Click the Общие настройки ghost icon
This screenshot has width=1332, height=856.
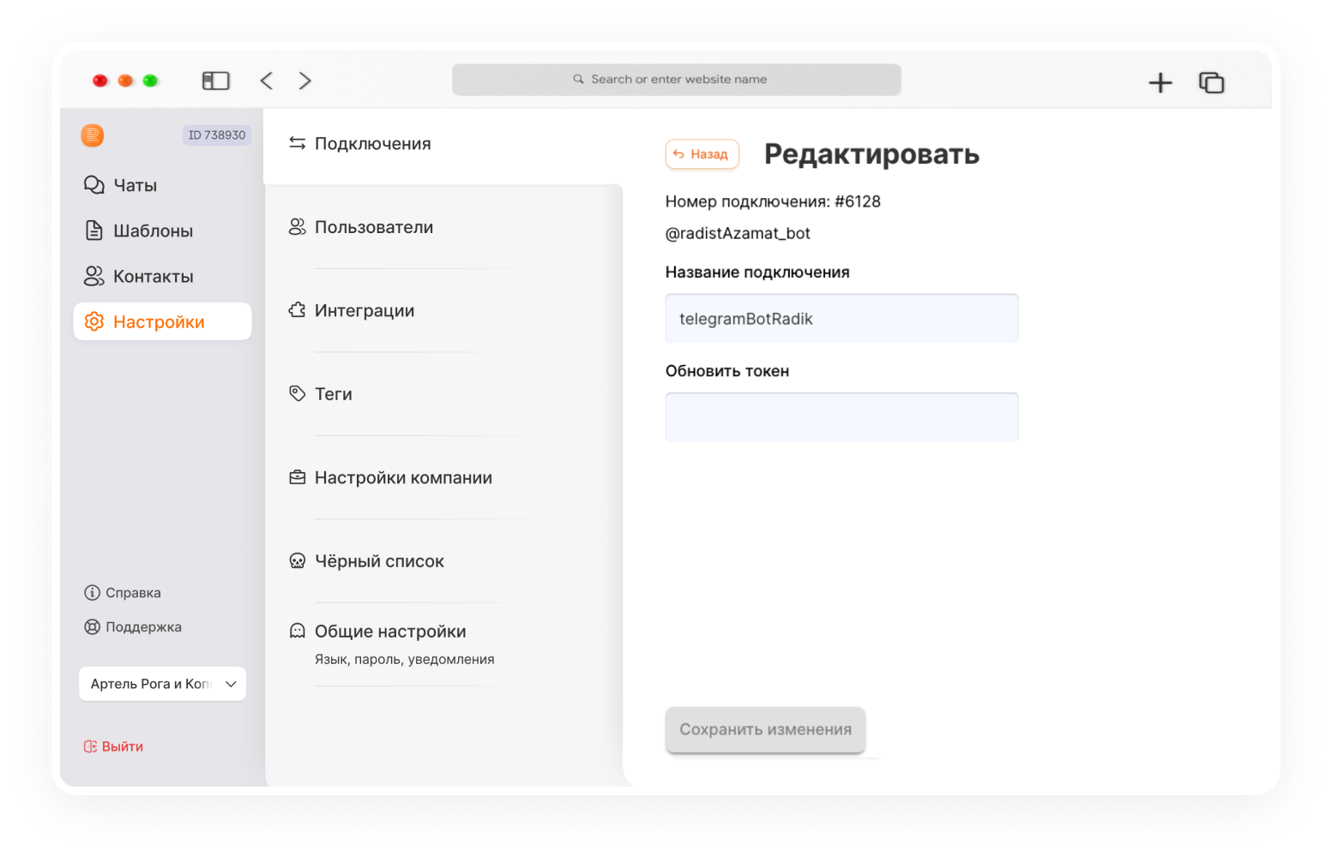pyautogui.click(x=297, y=632)
